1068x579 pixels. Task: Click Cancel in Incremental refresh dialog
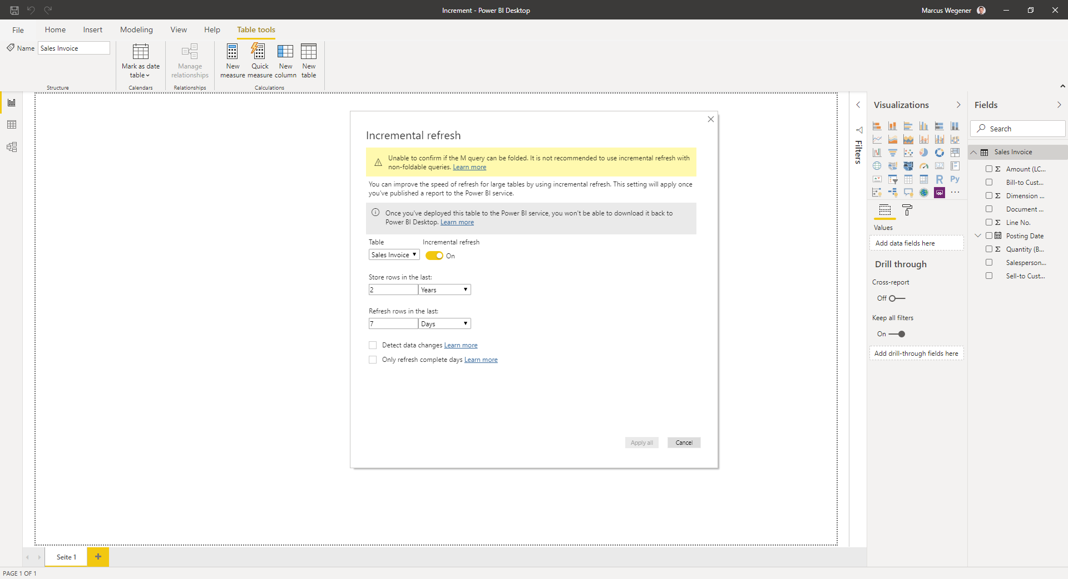[684, 443]
